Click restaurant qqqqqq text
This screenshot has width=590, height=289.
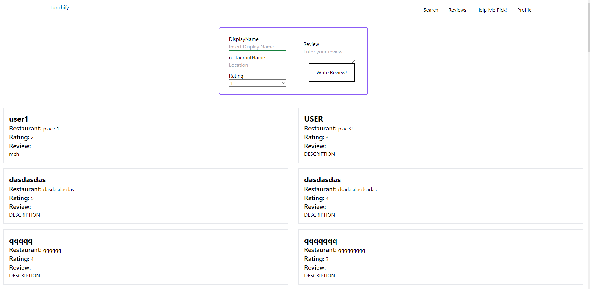click(x=52, y=250)
